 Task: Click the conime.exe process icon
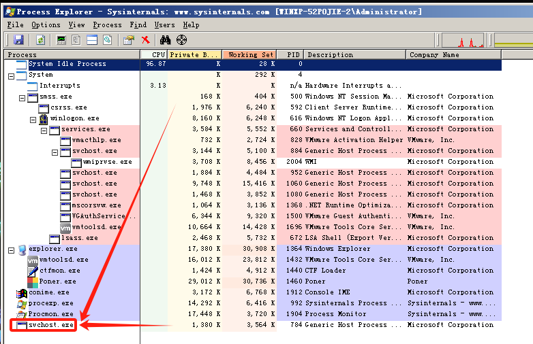[22, 293]
